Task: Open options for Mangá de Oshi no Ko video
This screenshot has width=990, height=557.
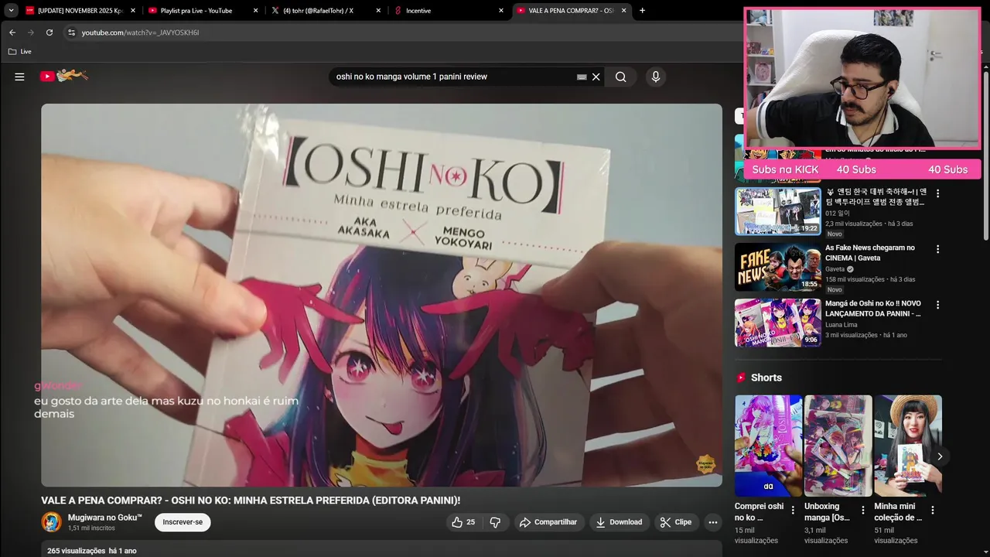Action: click(937, 305)
